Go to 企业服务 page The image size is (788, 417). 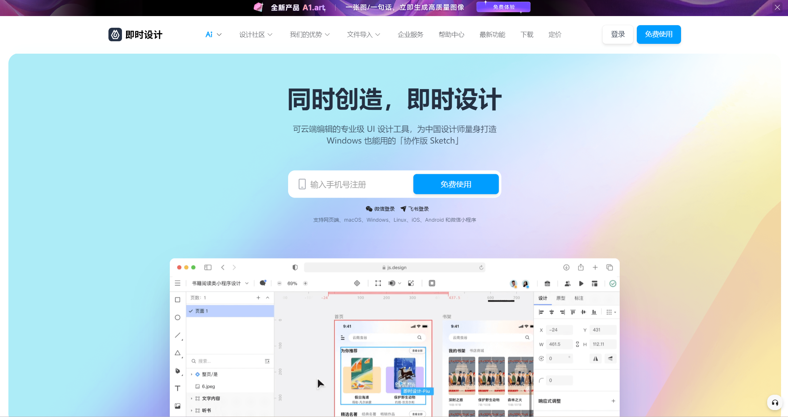click(410, 35)
